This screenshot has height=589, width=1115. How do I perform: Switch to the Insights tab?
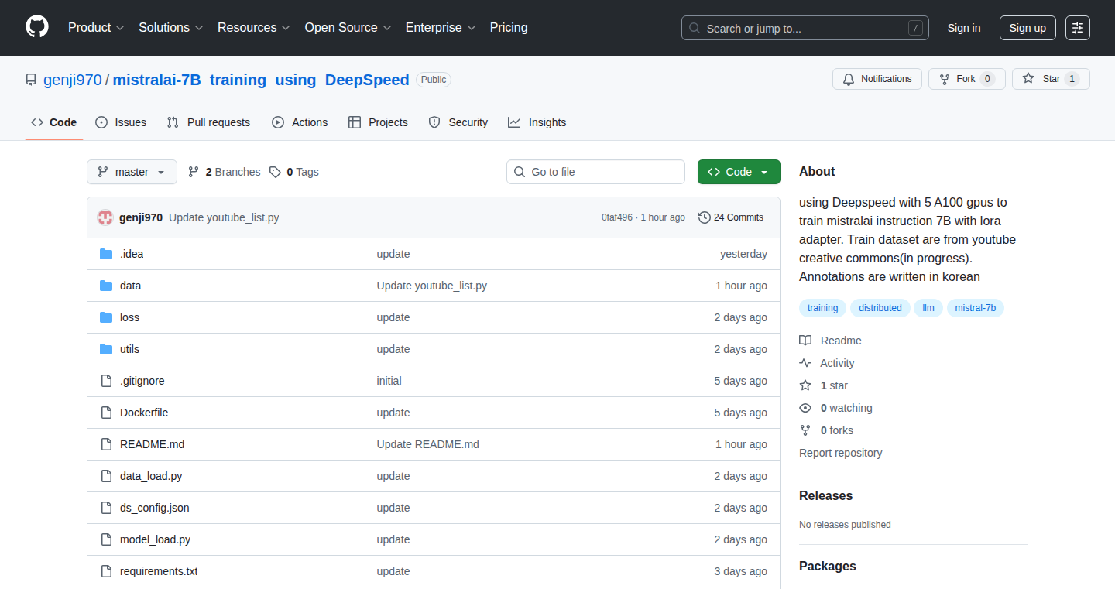[537, 122]
